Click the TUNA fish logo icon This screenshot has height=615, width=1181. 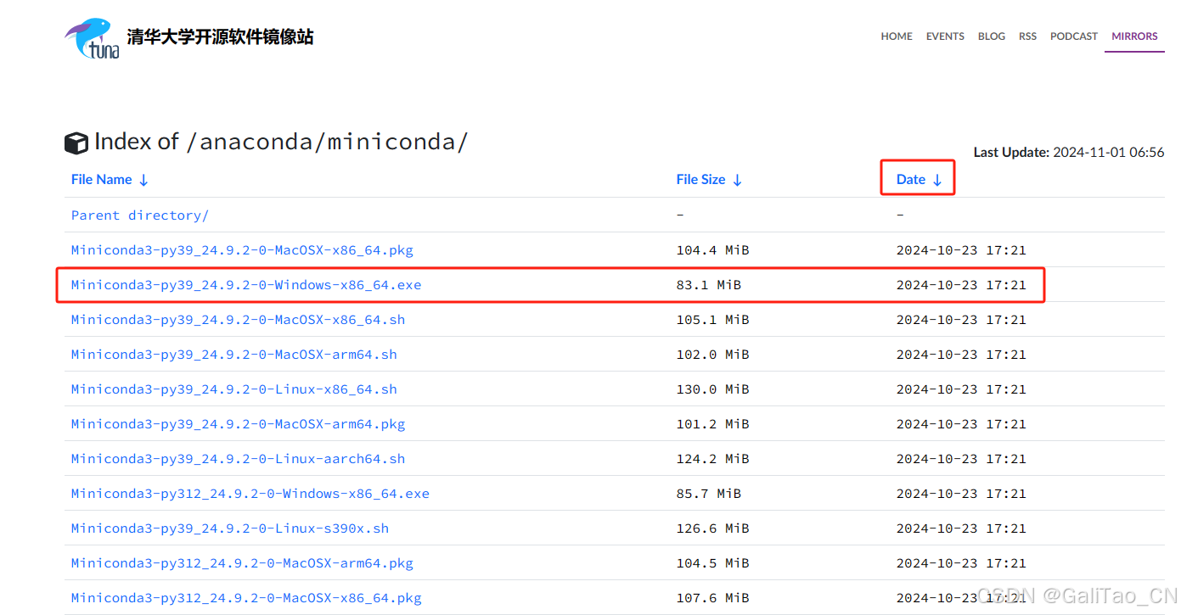tap(93, 38)
